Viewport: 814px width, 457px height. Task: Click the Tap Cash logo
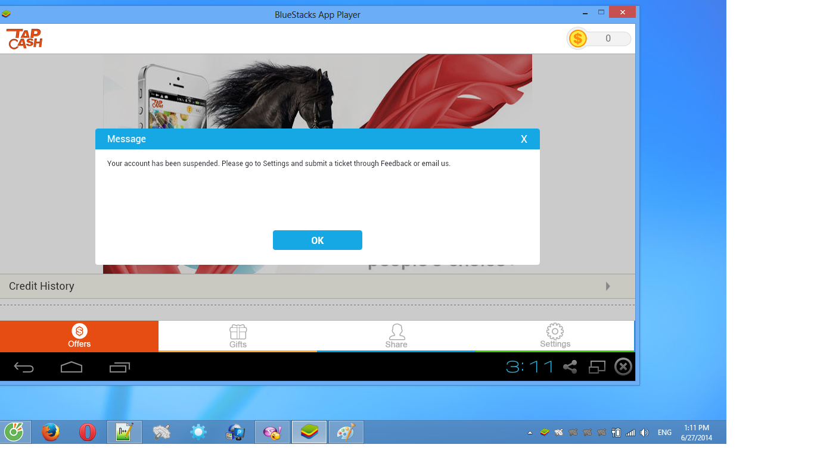[x=24, y=39]
